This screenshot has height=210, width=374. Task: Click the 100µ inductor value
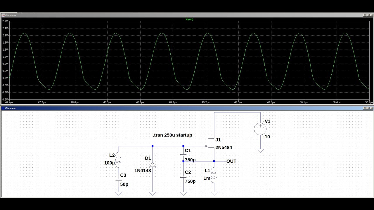tap(110, 163)
